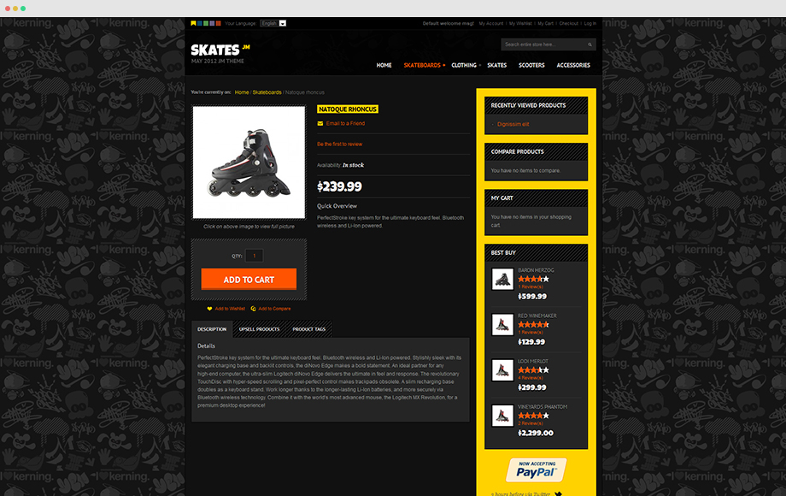Select the blue theme color swatch
Viewport: 786px width, 496px height.
(200, 24)
